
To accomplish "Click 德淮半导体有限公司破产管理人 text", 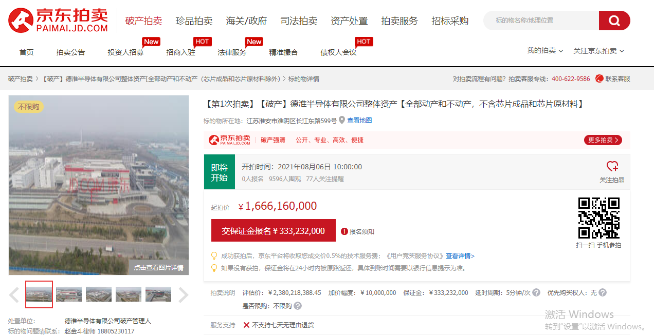I will click(x=107, y=321).
